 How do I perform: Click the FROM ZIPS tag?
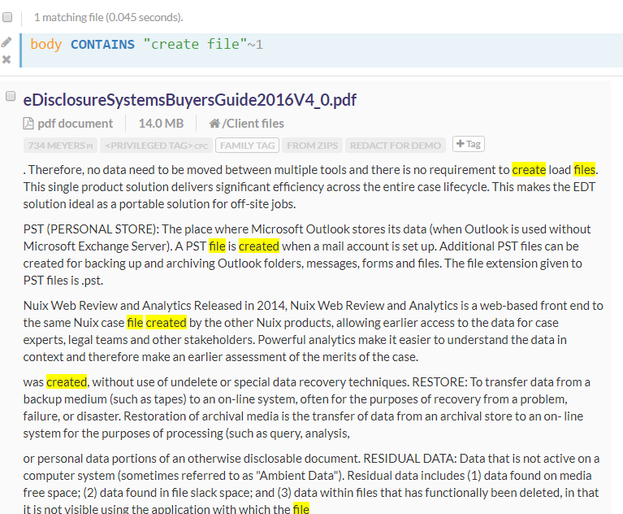(313, 146)
